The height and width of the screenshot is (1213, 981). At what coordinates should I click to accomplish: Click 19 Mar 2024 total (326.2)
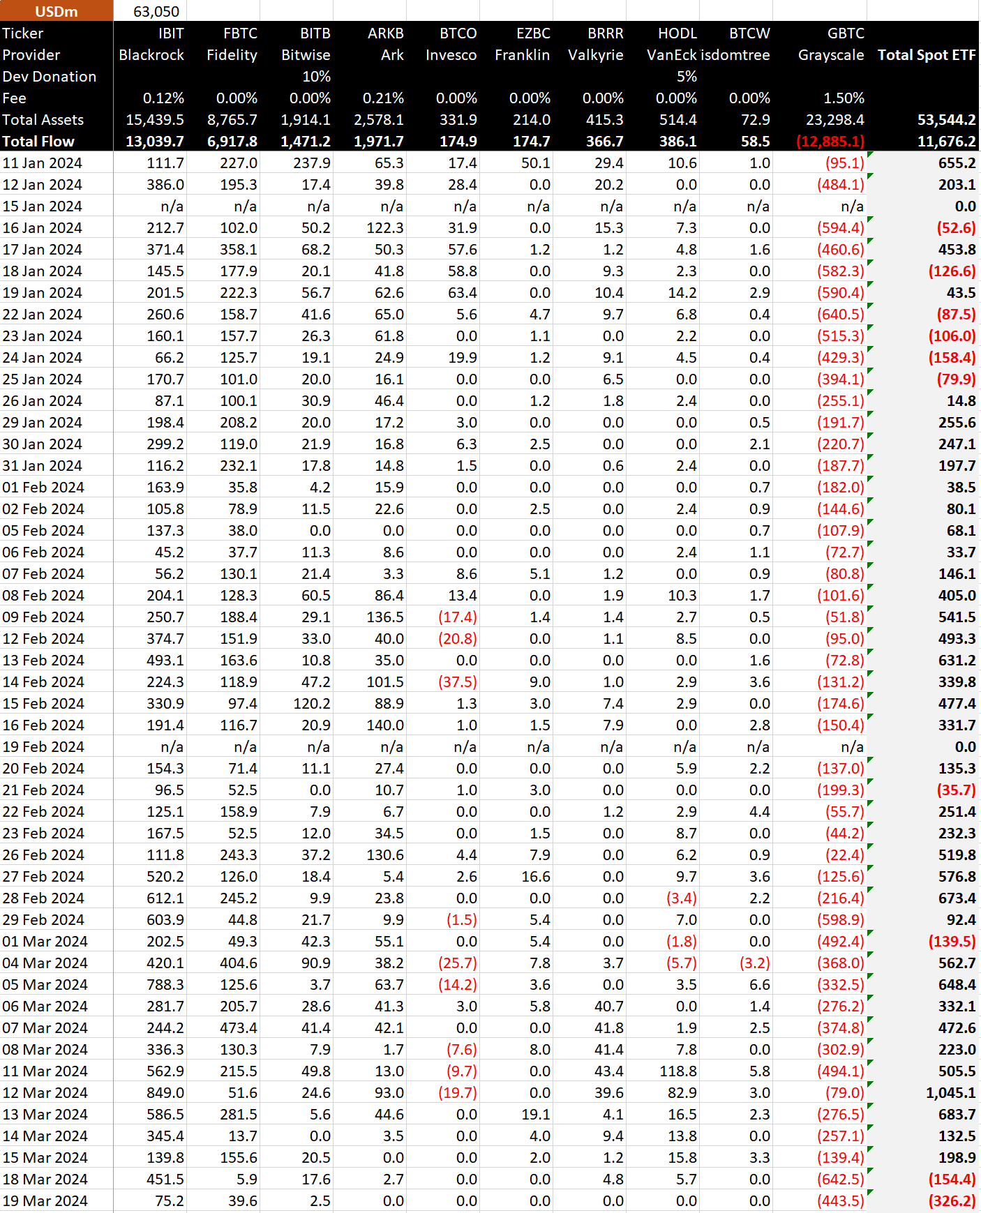pos(952,1201)
